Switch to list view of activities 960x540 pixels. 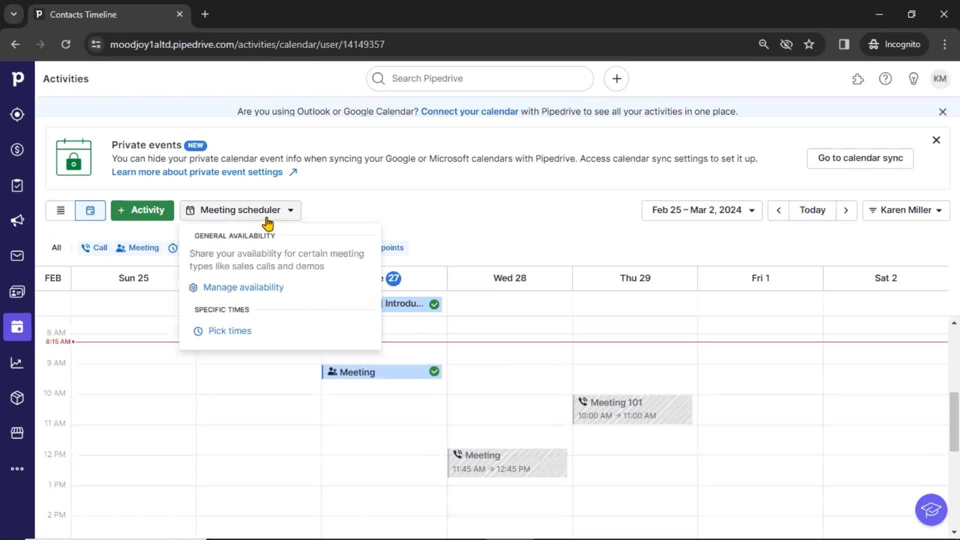tap(60, 210)
